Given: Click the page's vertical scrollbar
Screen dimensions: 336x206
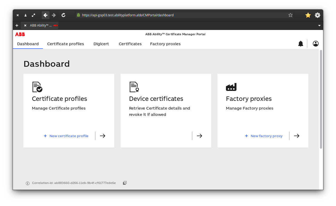Looking at the screenshot, I should click(x=321, y=99).
